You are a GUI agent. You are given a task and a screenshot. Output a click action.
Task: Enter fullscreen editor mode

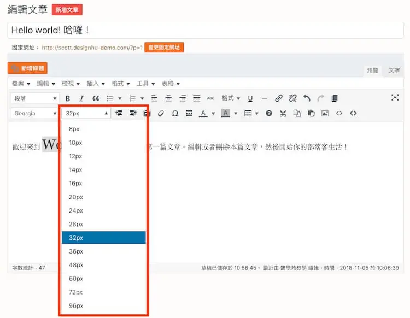(395, 97)
